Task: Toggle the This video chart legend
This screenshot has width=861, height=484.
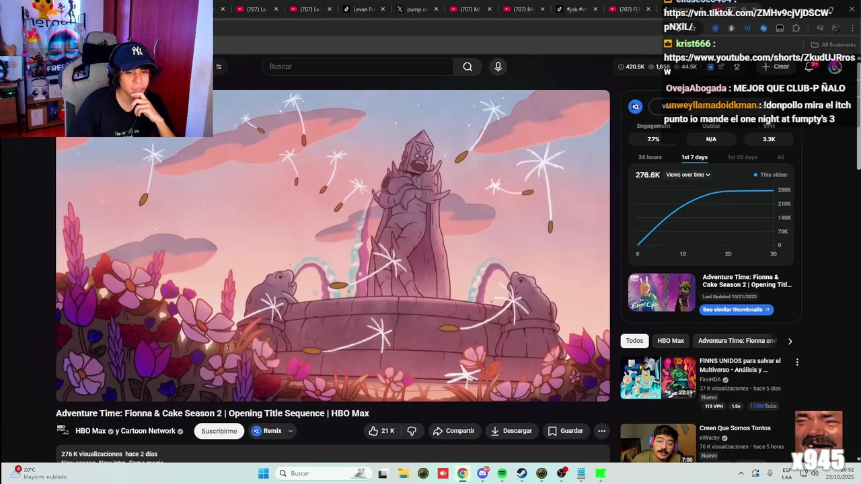Action: coord(770,175)
